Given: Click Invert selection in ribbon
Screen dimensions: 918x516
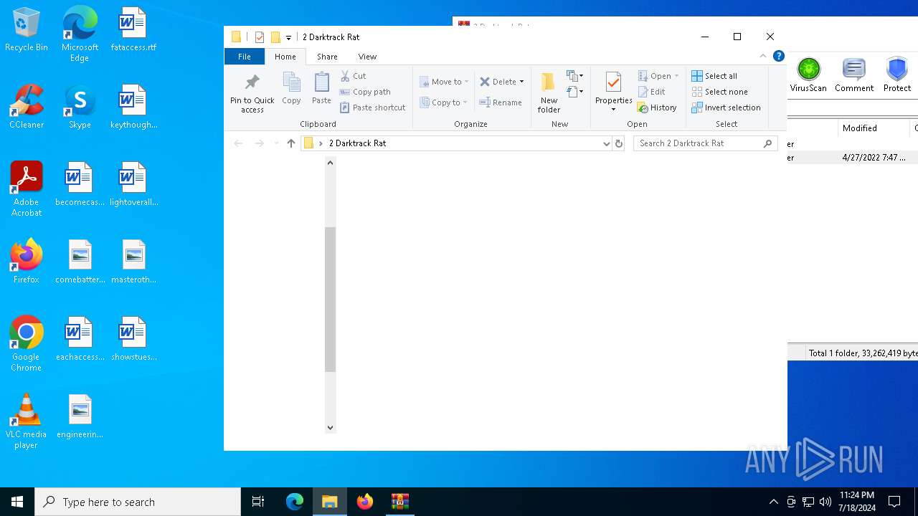Looking at the screenshot, I should click(726, 107).
